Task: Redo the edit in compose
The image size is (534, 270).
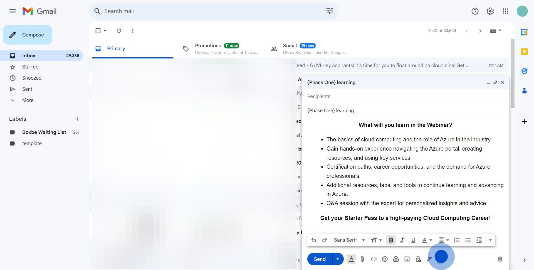Action: click(324, 240)
